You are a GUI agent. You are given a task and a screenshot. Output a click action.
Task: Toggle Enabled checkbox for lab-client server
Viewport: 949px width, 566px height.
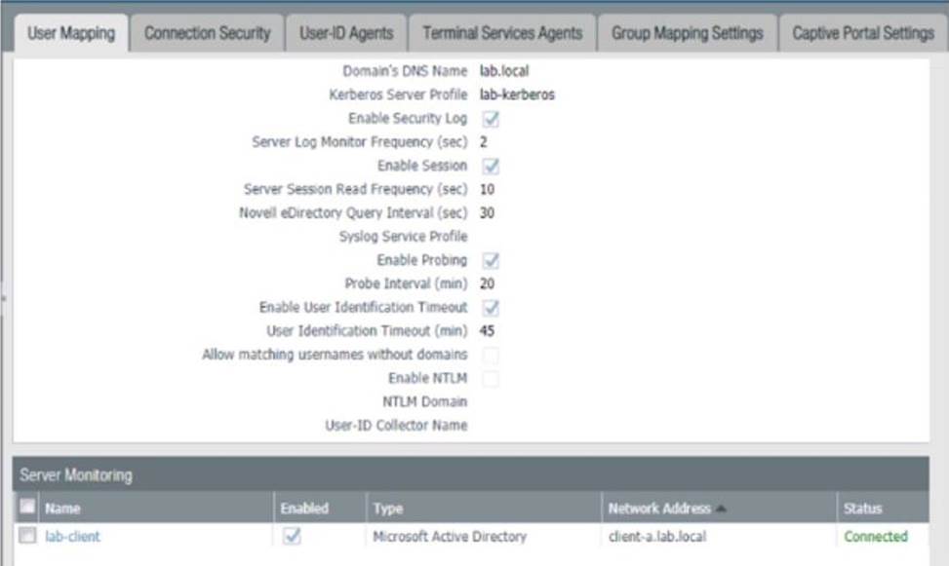(292, 536)
